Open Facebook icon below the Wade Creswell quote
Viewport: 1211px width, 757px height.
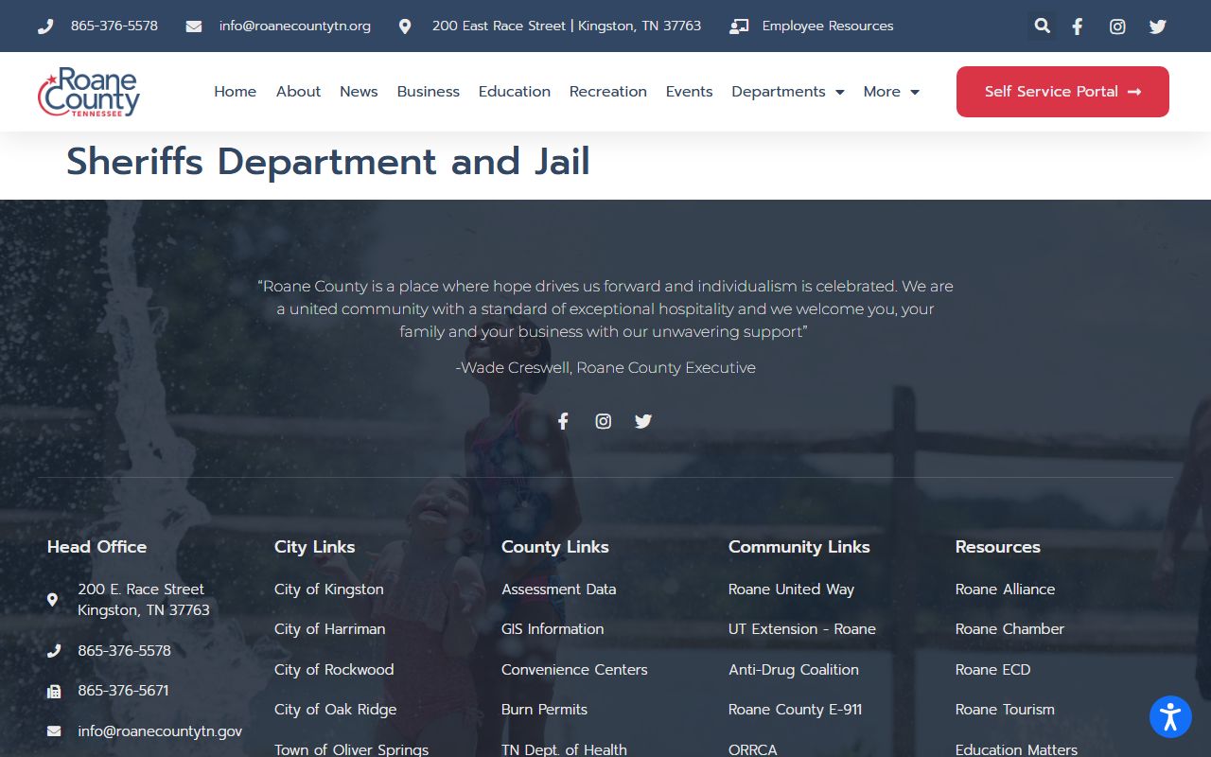coord(563,421)
